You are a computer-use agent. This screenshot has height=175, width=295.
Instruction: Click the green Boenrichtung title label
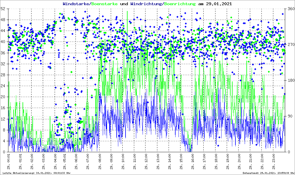[x=180, y=4]
